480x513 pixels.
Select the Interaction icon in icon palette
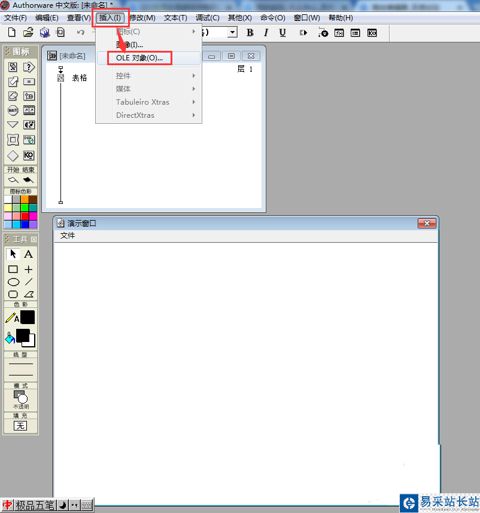29,67
